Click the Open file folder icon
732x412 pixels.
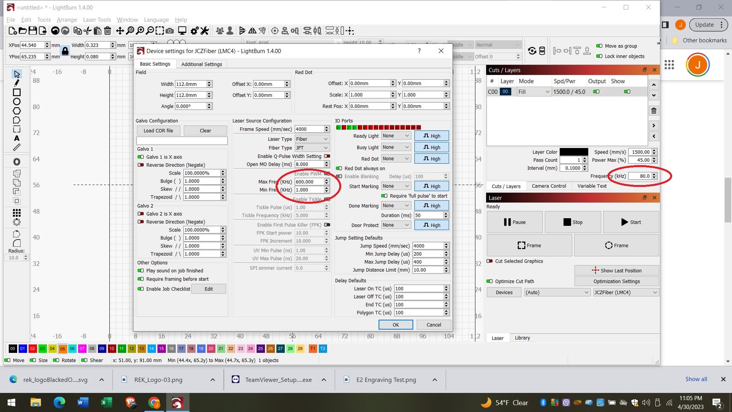coord(22,31)
